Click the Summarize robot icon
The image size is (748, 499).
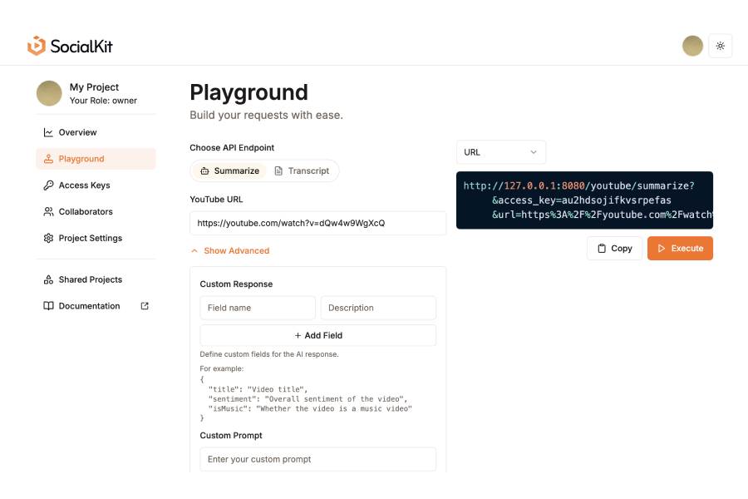(x=204, y=171)
